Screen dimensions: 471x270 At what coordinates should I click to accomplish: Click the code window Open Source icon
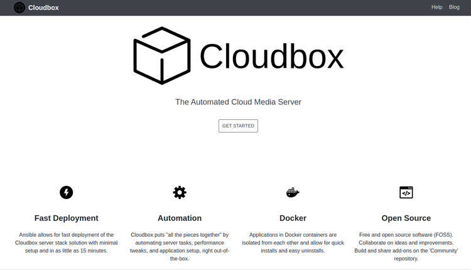click(x=406, y=193)
